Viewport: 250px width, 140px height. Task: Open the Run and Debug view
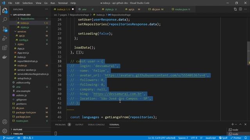pos(5,38)
